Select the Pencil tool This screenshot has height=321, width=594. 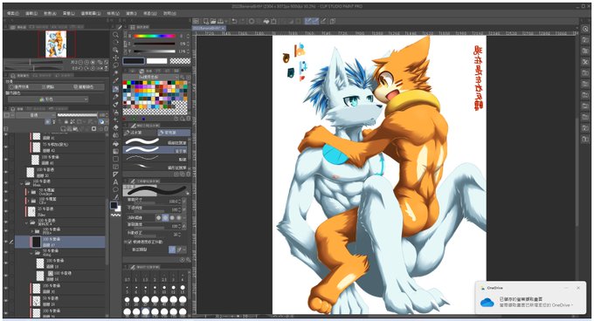[x=115, y=97]
